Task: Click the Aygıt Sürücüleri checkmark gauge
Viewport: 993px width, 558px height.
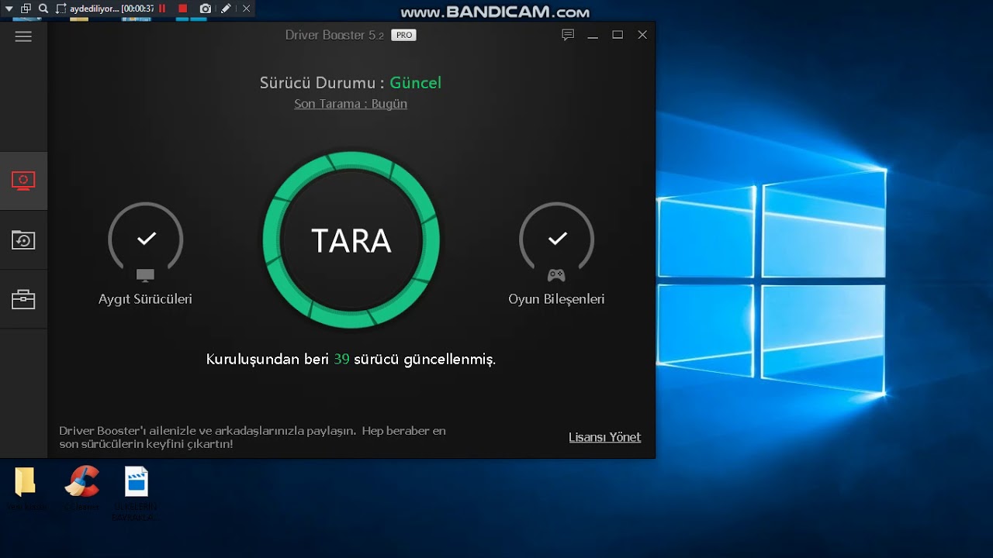Action: [146, 239]
